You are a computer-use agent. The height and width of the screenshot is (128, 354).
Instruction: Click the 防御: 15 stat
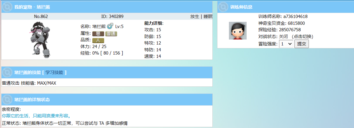pyautogui.click(x=153, y=37)
